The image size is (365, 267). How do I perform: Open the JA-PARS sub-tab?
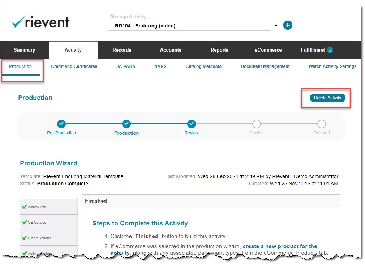click(126, 66)
